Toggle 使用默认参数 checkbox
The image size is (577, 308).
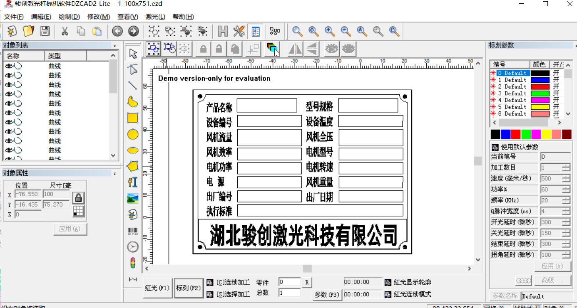tap(495, 147)
